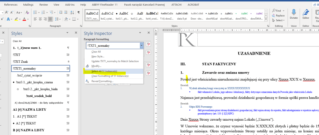Open the Styles pane options arrow

[x=67, y=32]
